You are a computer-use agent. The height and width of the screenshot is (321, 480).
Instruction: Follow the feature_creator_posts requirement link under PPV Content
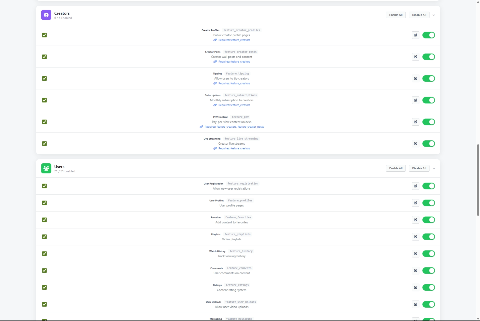click(x=251, y=127)
